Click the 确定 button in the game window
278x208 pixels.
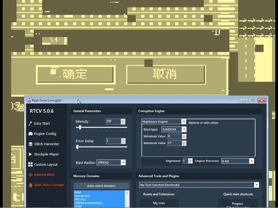[x=76, y=74]
